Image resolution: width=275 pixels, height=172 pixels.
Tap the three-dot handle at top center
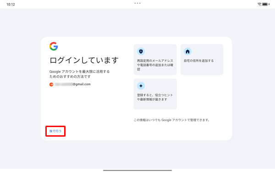point(137,3)
